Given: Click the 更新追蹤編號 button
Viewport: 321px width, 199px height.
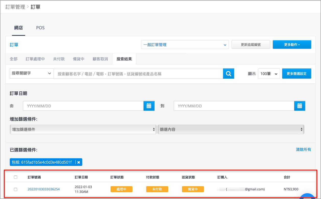Looking at the screenshot, I should point(251,45).
